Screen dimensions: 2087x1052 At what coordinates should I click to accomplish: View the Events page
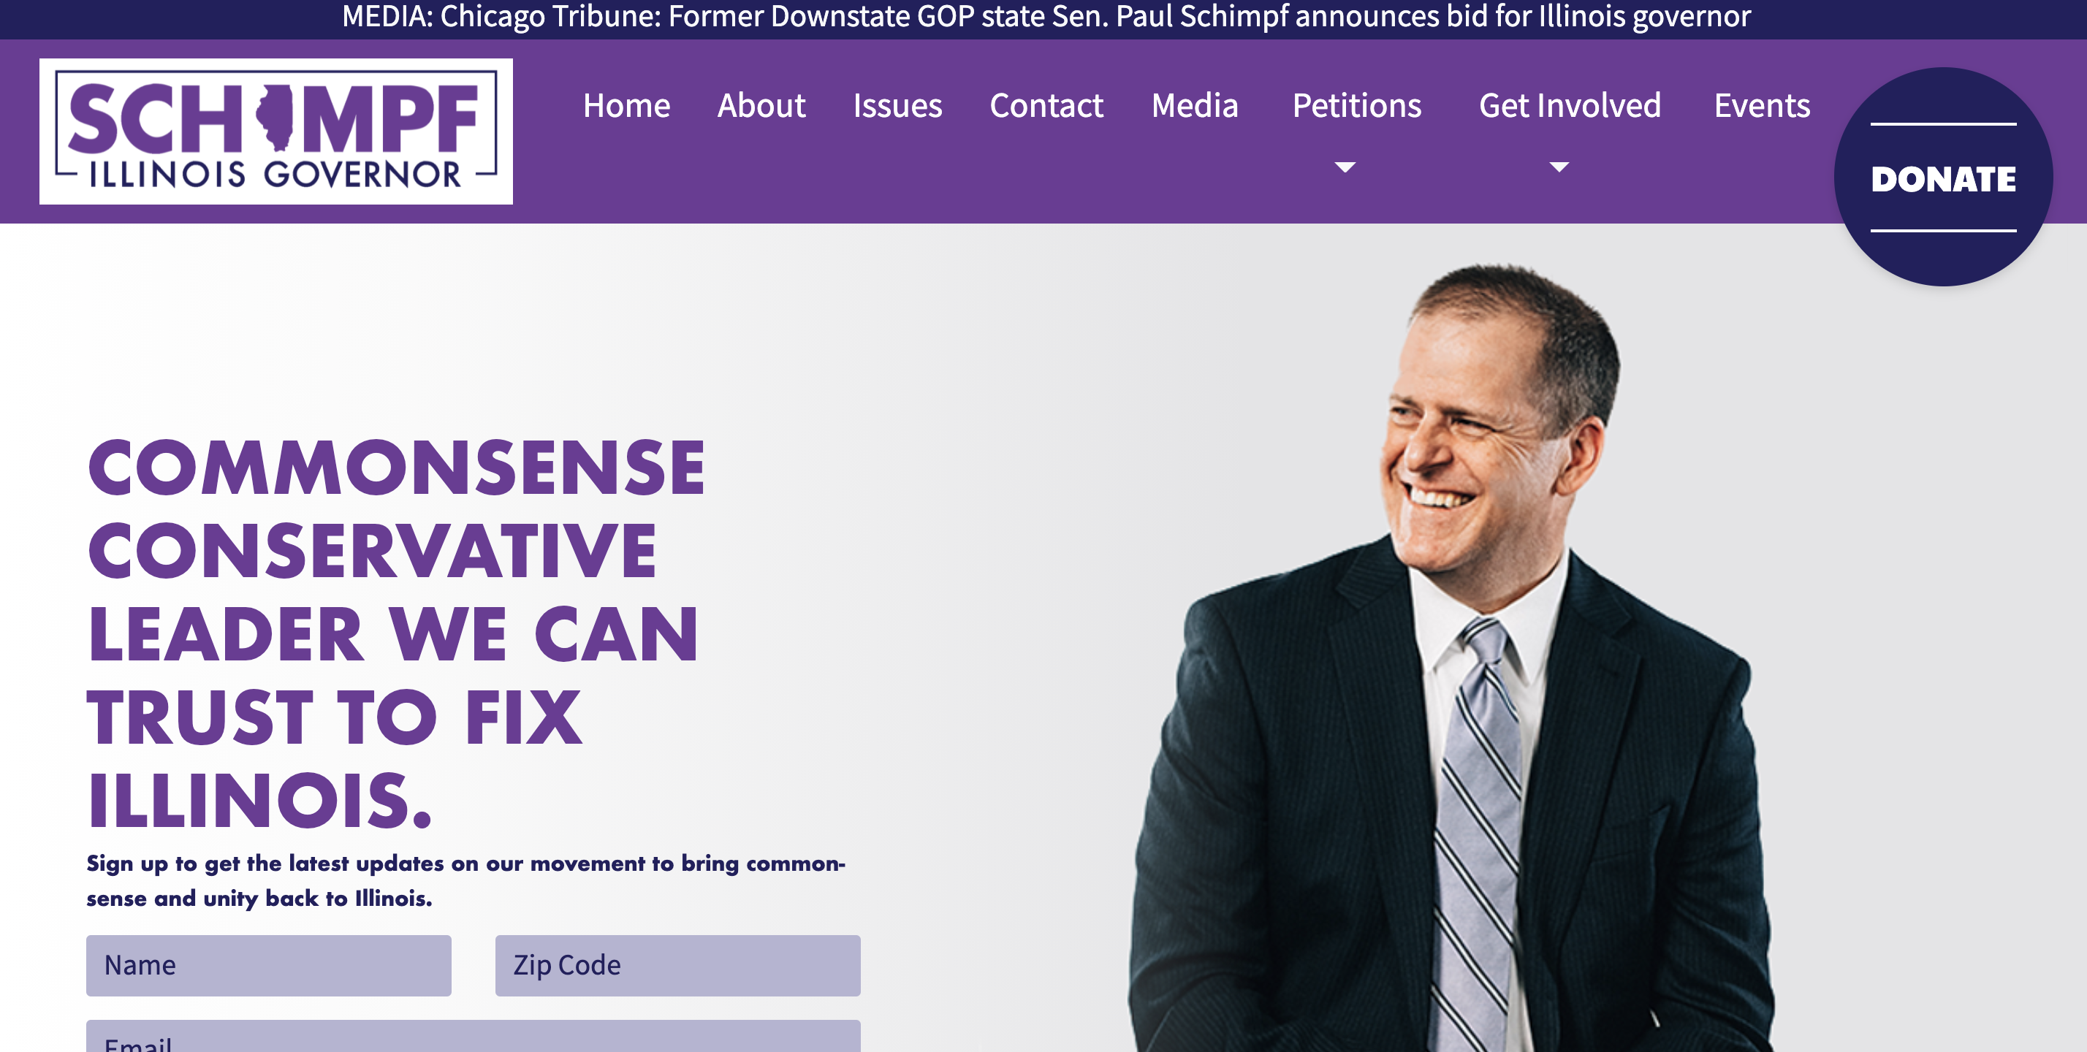[x=1761, y=105]
